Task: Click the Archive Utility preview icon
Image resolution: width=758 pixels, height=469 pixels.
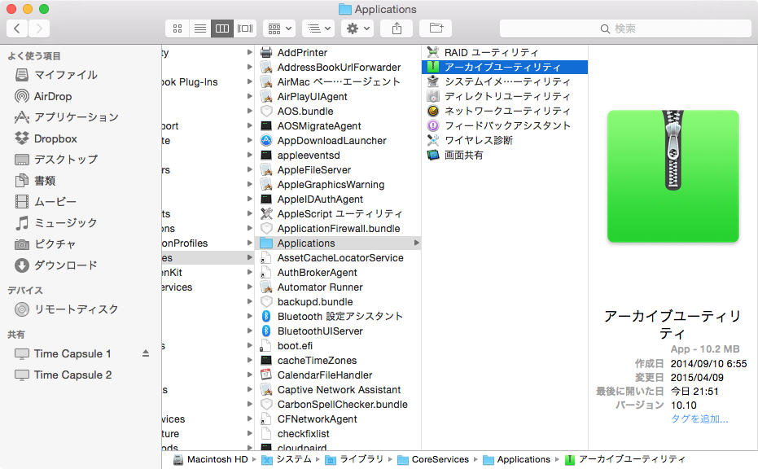Action: (x=673, y=177)
